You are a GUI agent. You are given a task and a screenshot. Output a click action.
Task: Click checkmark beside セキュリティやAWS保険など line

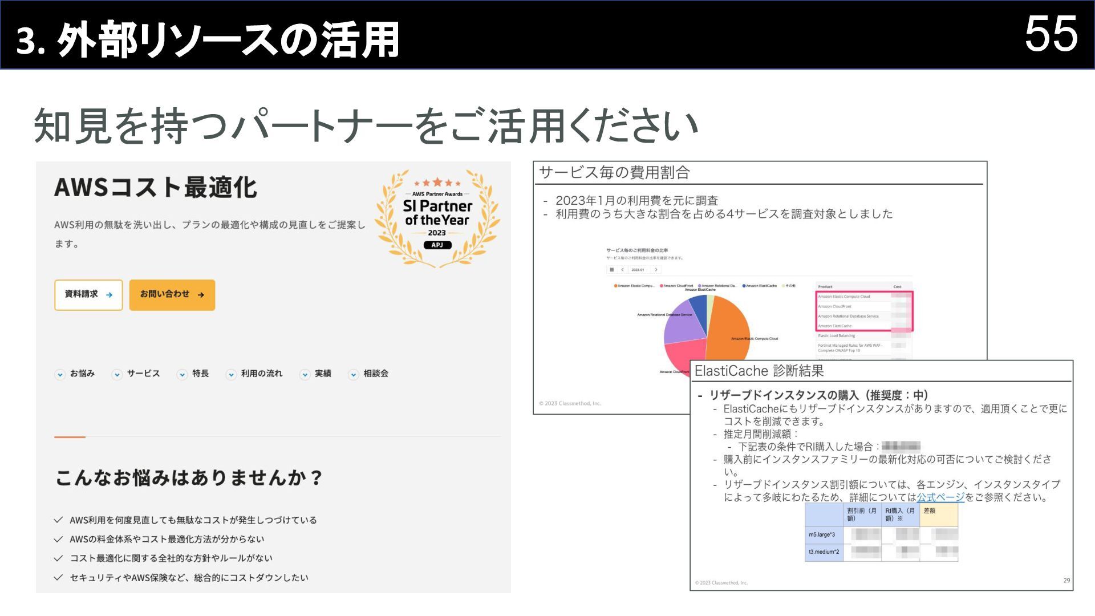tap(58, 578)
